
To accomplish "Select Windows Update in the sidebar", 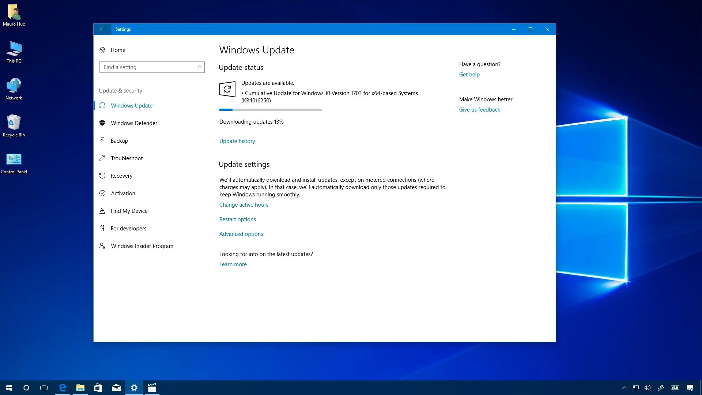I will 132,105.
